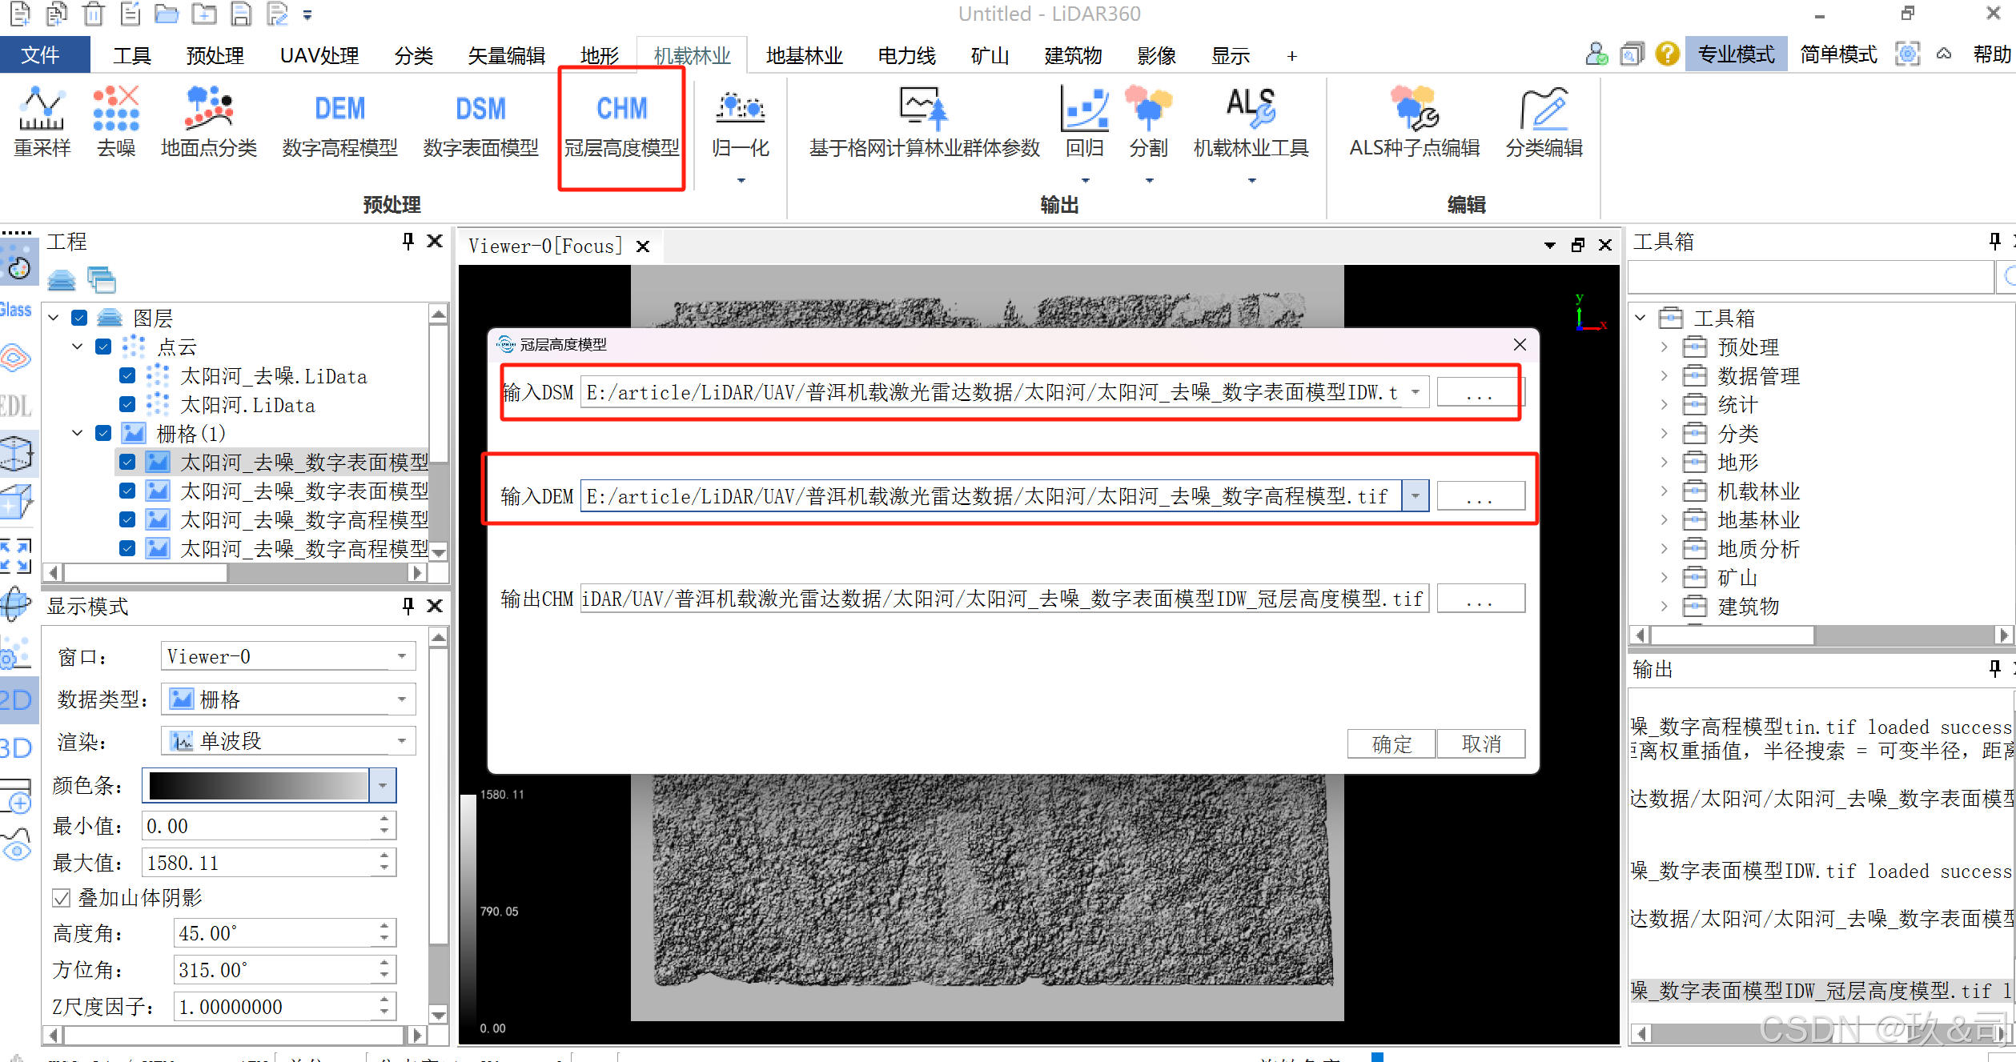Image resolution: width=2016 pixels, height=1062 pixels.
Task: Switch to the 地基林业 ribbon tab
Action: (x=804, y=55)
